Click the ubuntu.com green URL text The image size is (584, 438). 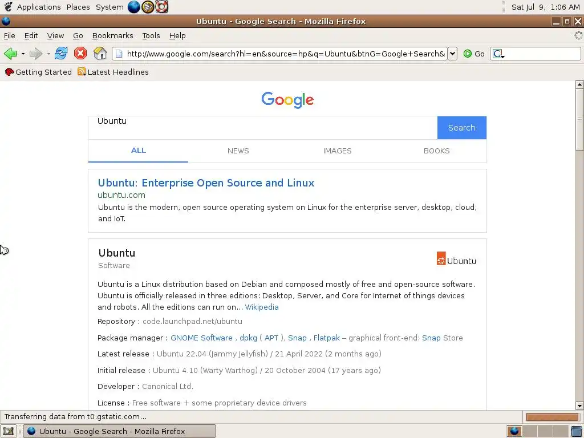121,195
